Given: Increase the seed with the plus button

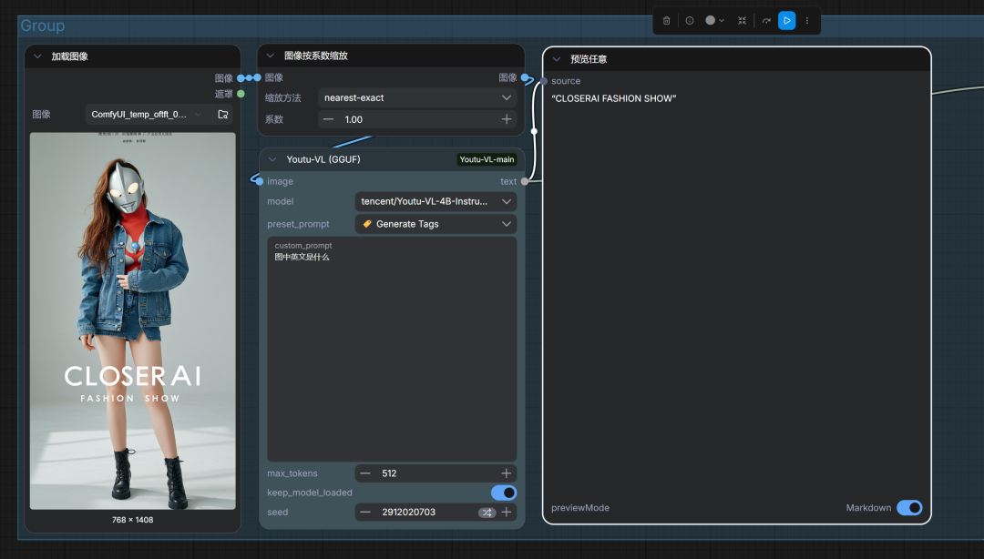Looking at the screenshot, I should [x=507, y=512].
